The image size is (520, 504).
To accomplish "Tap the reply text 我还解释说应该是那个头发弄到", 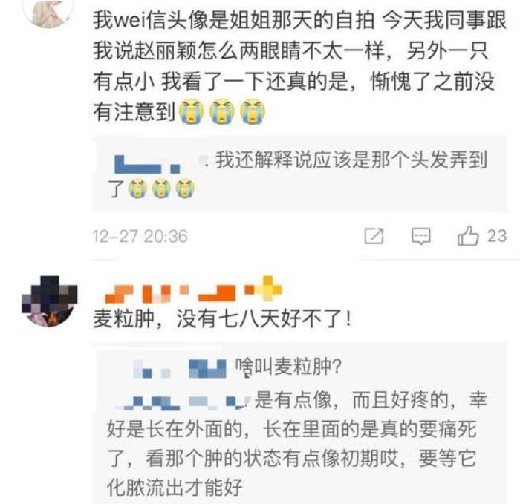I will tap(351, 160).
